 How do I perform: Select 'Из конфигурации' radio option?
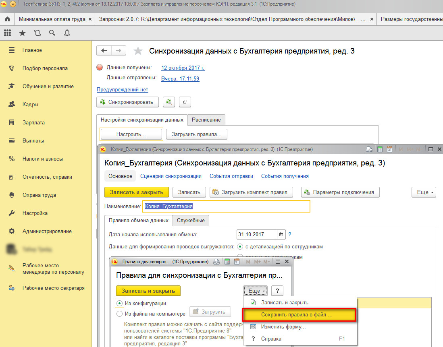point(119,303)
